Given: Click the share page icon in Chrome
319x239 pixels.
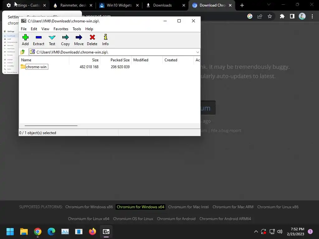Looking at the screenshot, I should click(x=260, y=16).
